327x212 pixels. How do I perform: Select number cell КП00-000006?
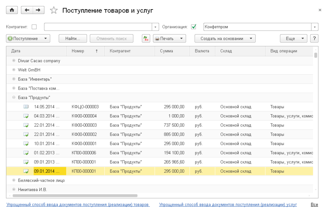click(x=85, y=153)
